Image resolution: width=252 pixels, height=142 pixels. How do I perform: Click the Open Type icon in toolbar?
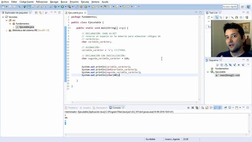(93, 7)
